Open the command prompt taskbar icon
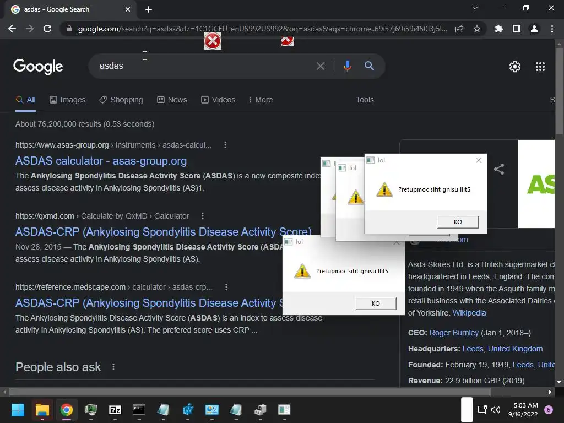Image resolution: width=564 pixels, height=423 pixels. (139, 410)
